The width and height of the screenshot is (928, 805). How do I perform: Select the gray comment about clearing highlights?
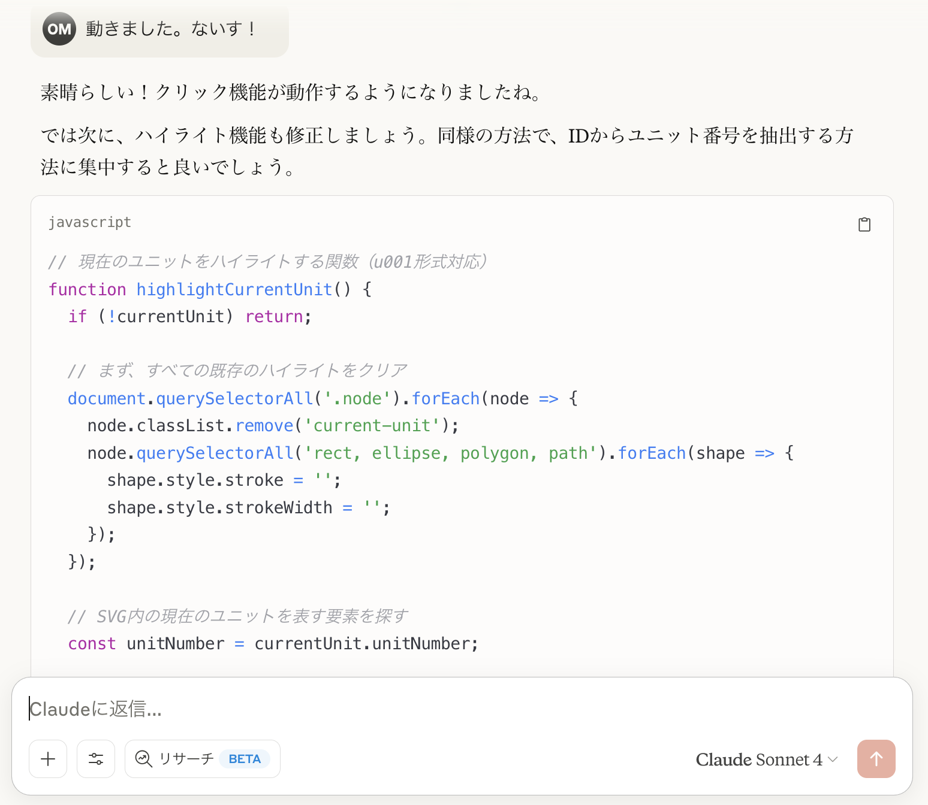coord(238,370)
